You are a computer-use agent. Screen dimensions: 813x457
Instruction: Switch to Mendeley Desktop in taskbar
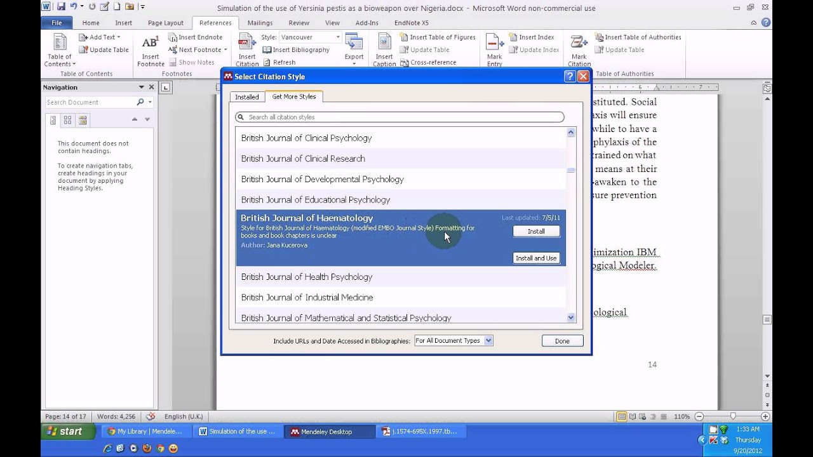(330, 432)
